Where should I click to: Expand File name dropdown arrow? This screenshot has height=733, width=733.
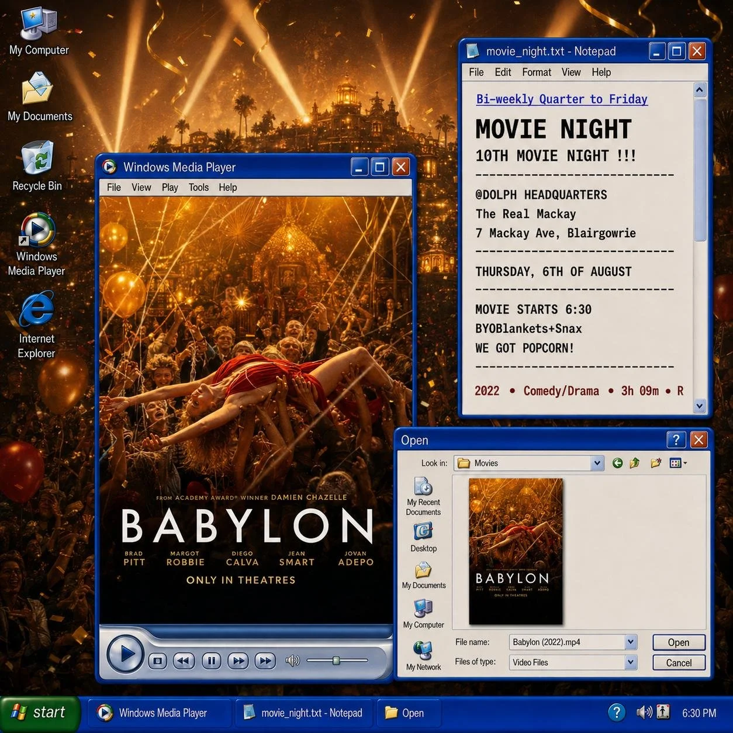coord(631,642)
